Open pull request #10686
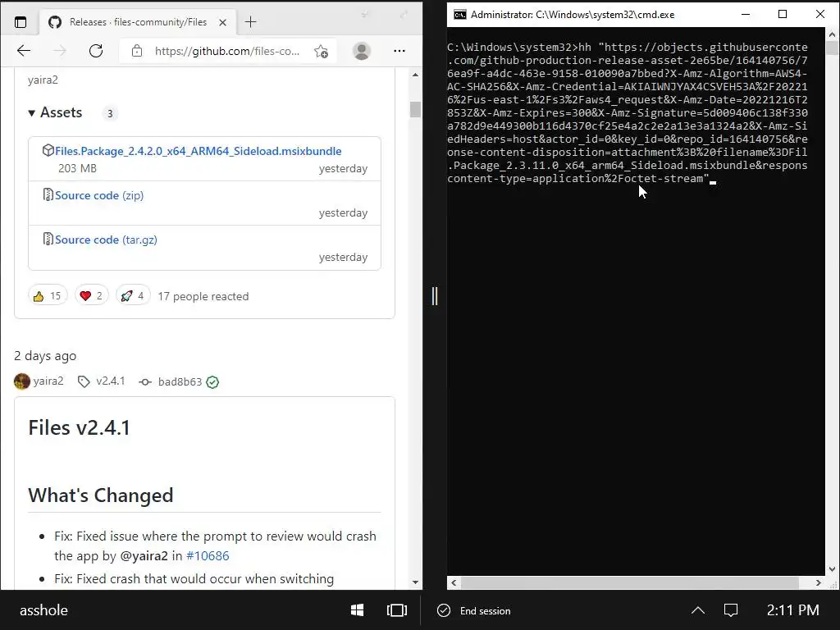Image resolution: width=840 pixels, height=630 pixels. (208, 555)
